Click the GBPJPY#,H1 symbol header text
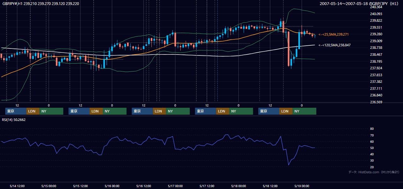 click(x=41, y=3)
